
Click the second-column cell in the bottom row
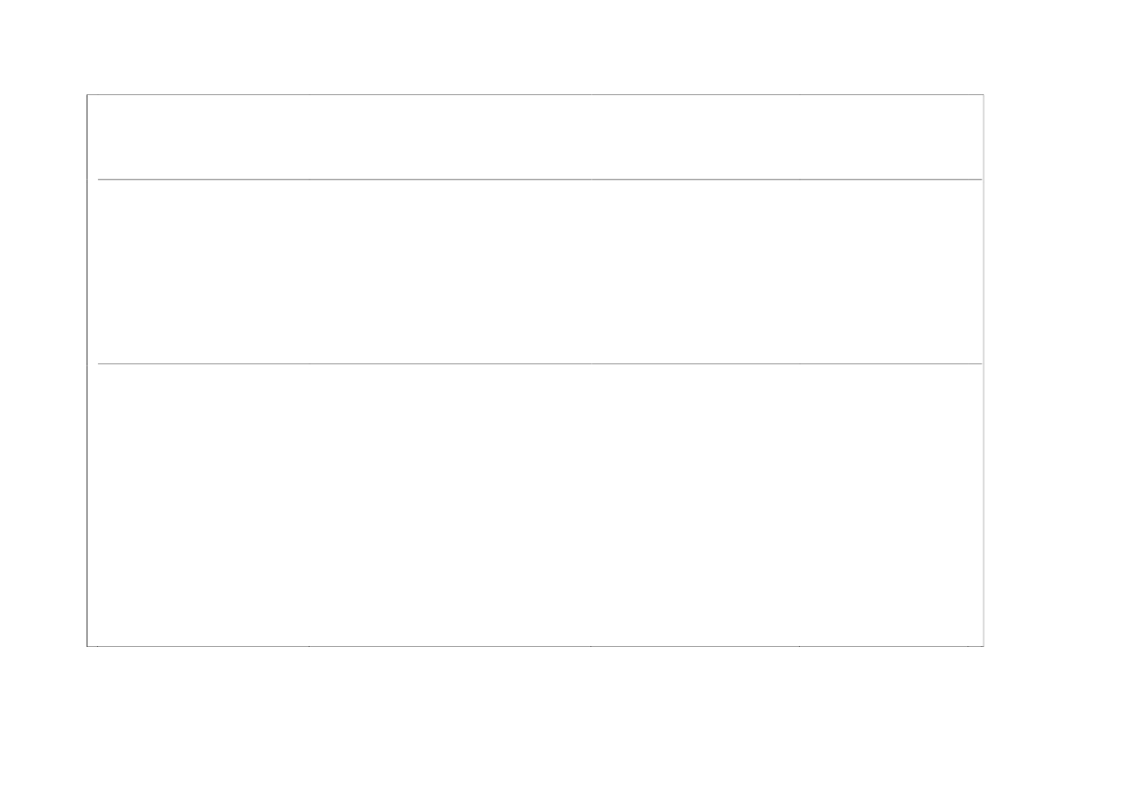coord(449,505)
